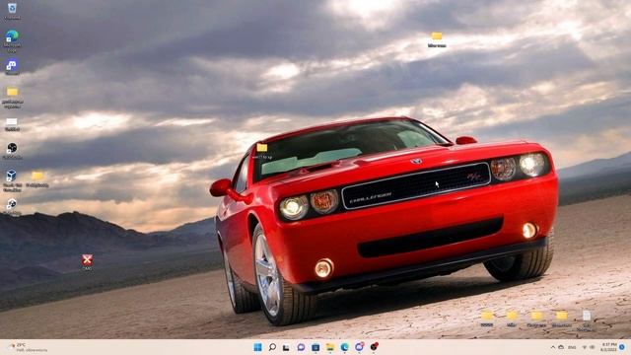Open the Chat taskbar icon

(301, 347)
